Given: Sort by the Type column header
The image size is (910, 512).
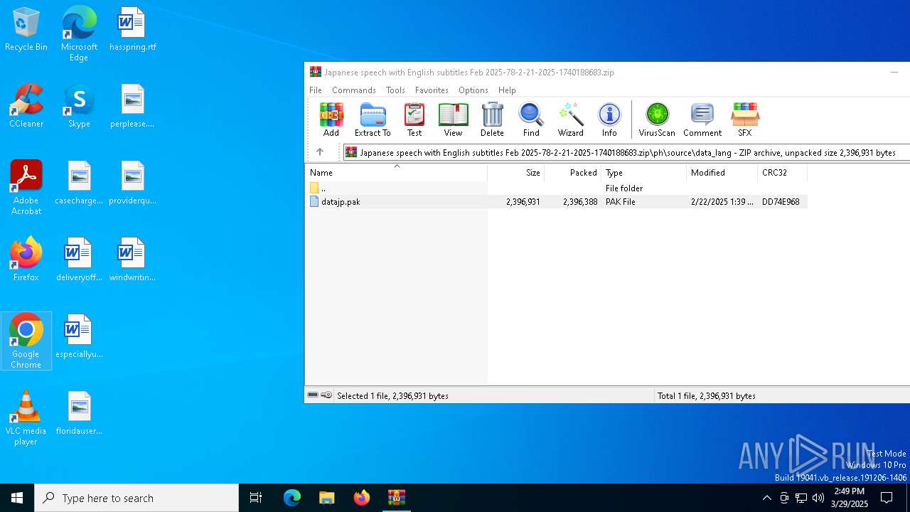Looking at the screenshot, I should coord(644,173).
